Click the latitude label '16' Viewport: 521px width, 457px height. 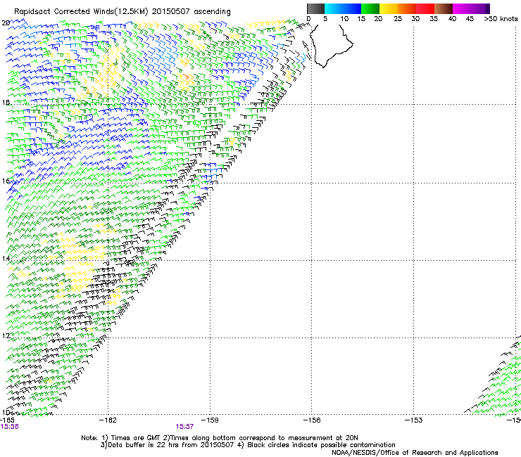(6, 181)
